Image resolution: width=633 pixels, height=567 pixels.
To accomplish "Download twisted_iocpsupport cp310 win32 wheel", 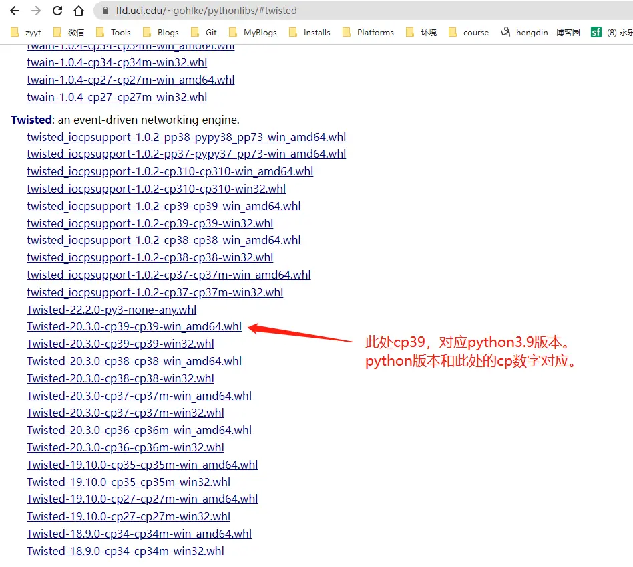I will tap(156, 189).
